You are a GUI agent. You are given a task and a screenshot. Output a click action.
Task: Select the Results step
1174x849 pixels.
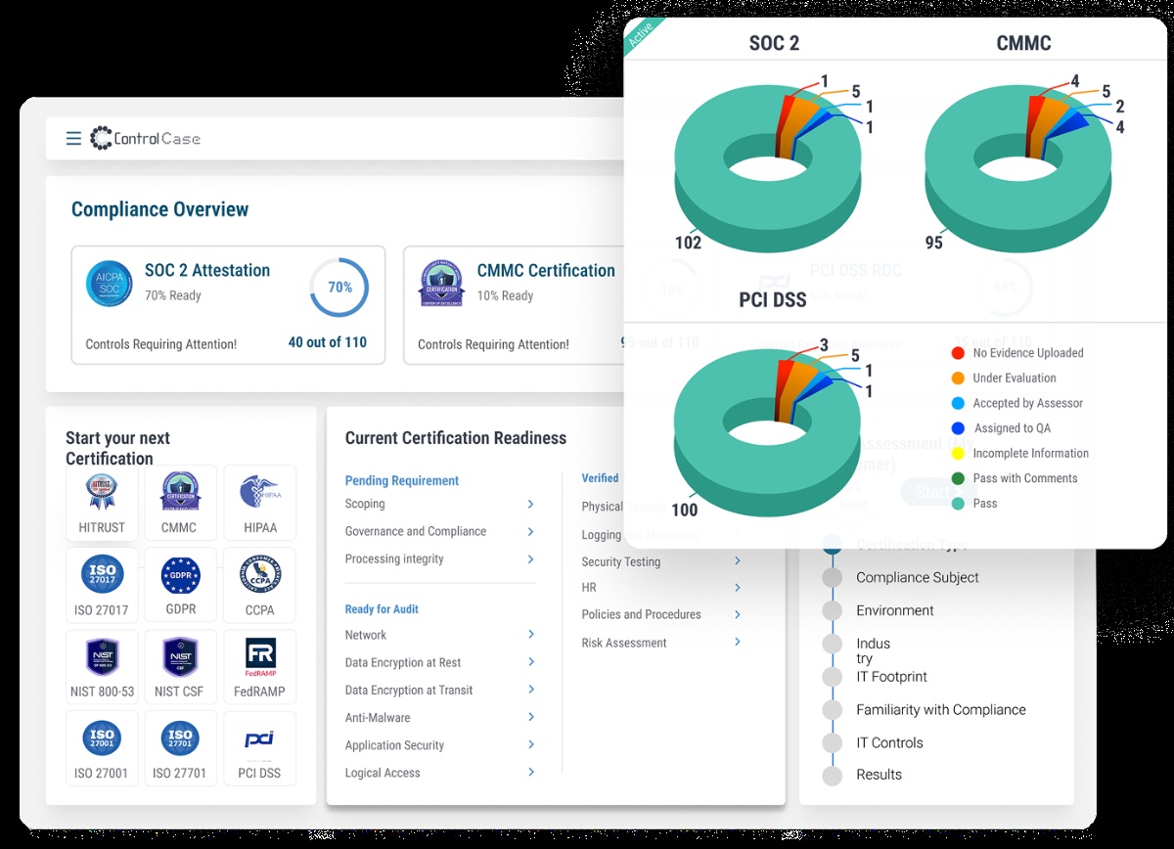879,775
